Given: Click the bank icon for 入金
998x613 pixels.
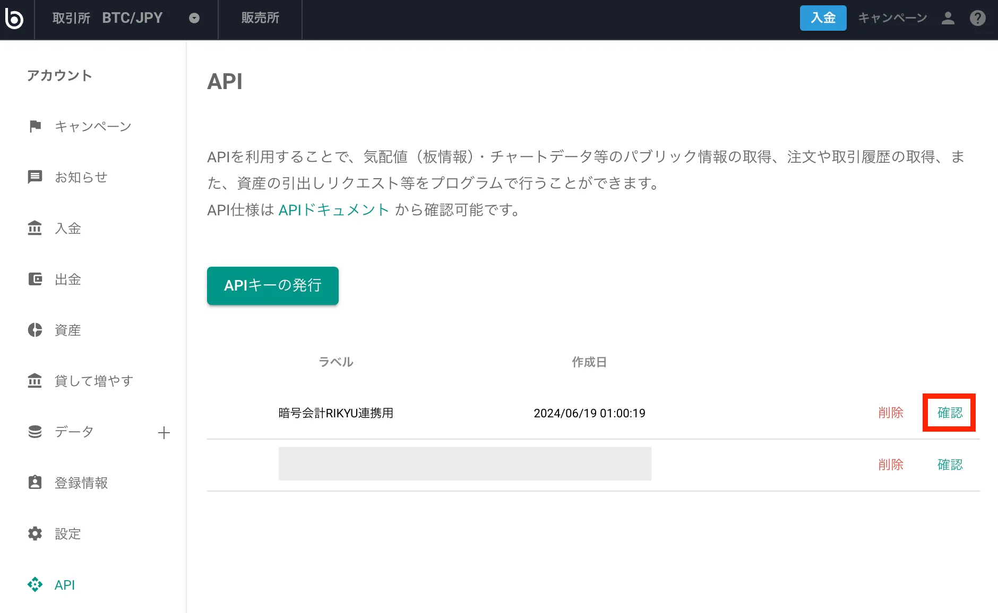Looking at the screenshot, I should [x=35, y=228].
